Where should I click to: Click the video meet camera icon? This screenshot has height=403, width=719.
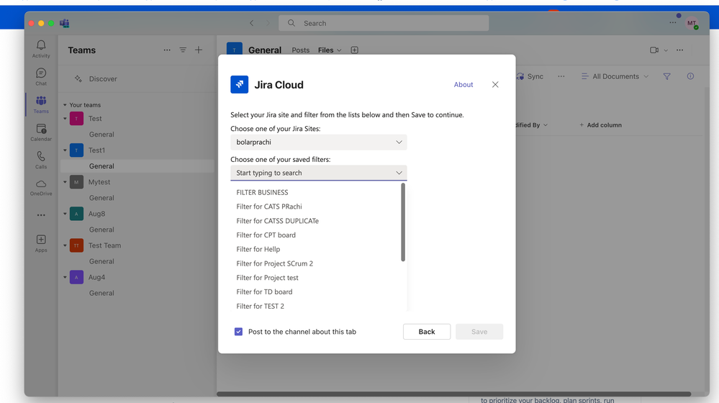click(654, 50)
